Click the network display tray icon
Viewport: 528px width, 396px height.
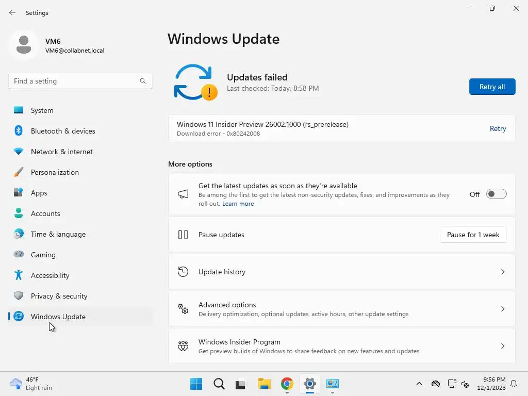click(452, 384)
